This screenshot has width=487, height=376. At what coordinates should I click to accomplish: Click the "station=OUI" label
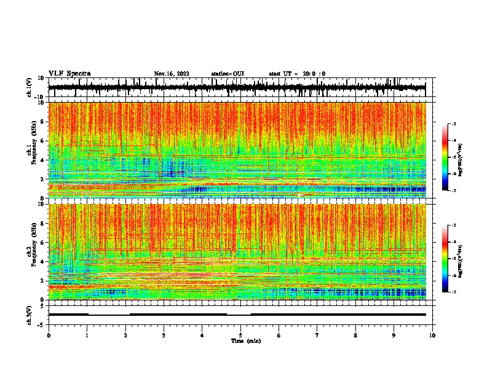[228, 74]
